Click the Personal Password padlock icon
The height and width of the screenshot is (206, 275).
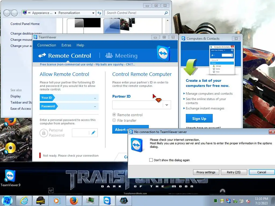(44, 133)
